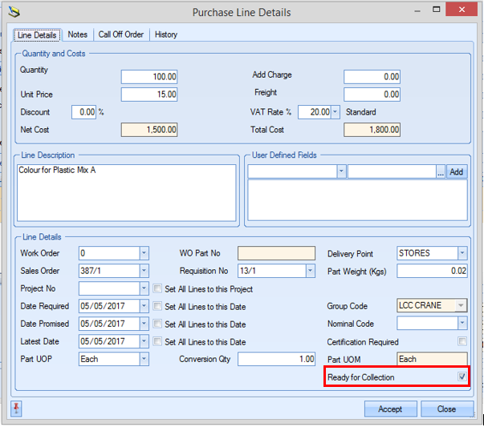This screenshot has height=427, width=484.
Task: Toggle the Ready for Collection checkbox
Action: click(x=462, y=377)
